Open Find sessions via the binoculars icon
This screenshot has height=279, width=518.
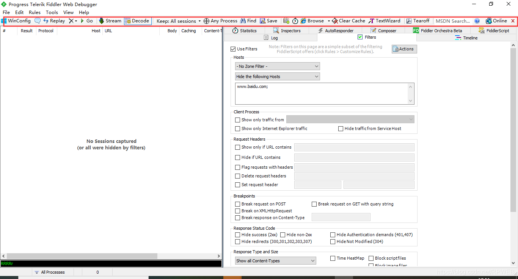[x=243, y=21]
